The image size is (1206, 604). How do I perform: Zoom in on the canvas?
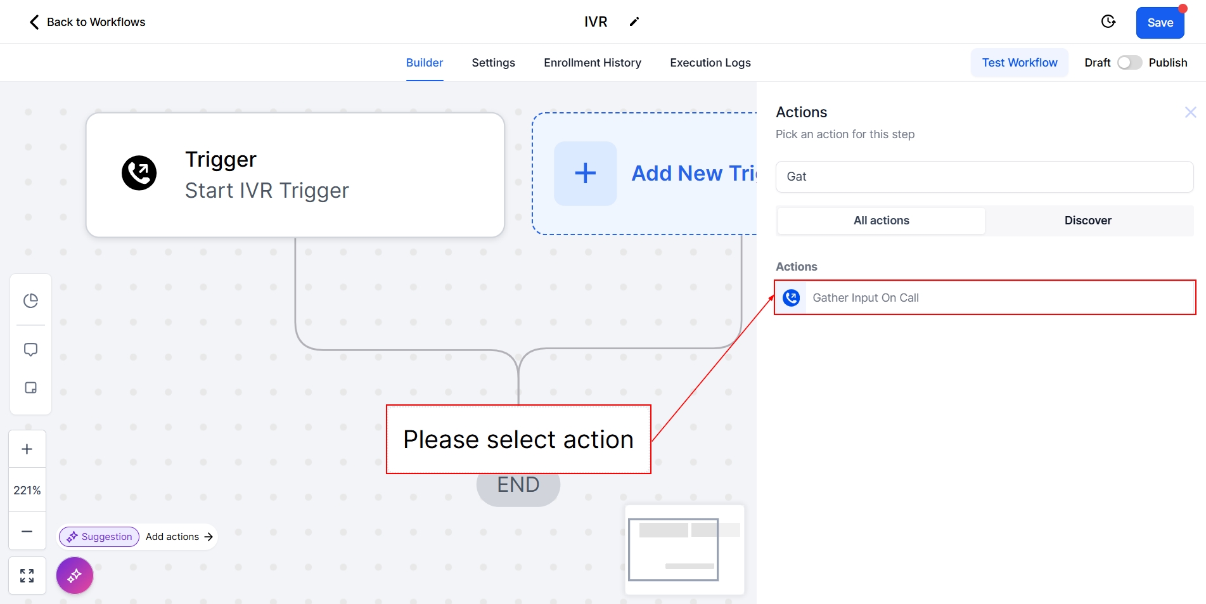click(27, 449)
